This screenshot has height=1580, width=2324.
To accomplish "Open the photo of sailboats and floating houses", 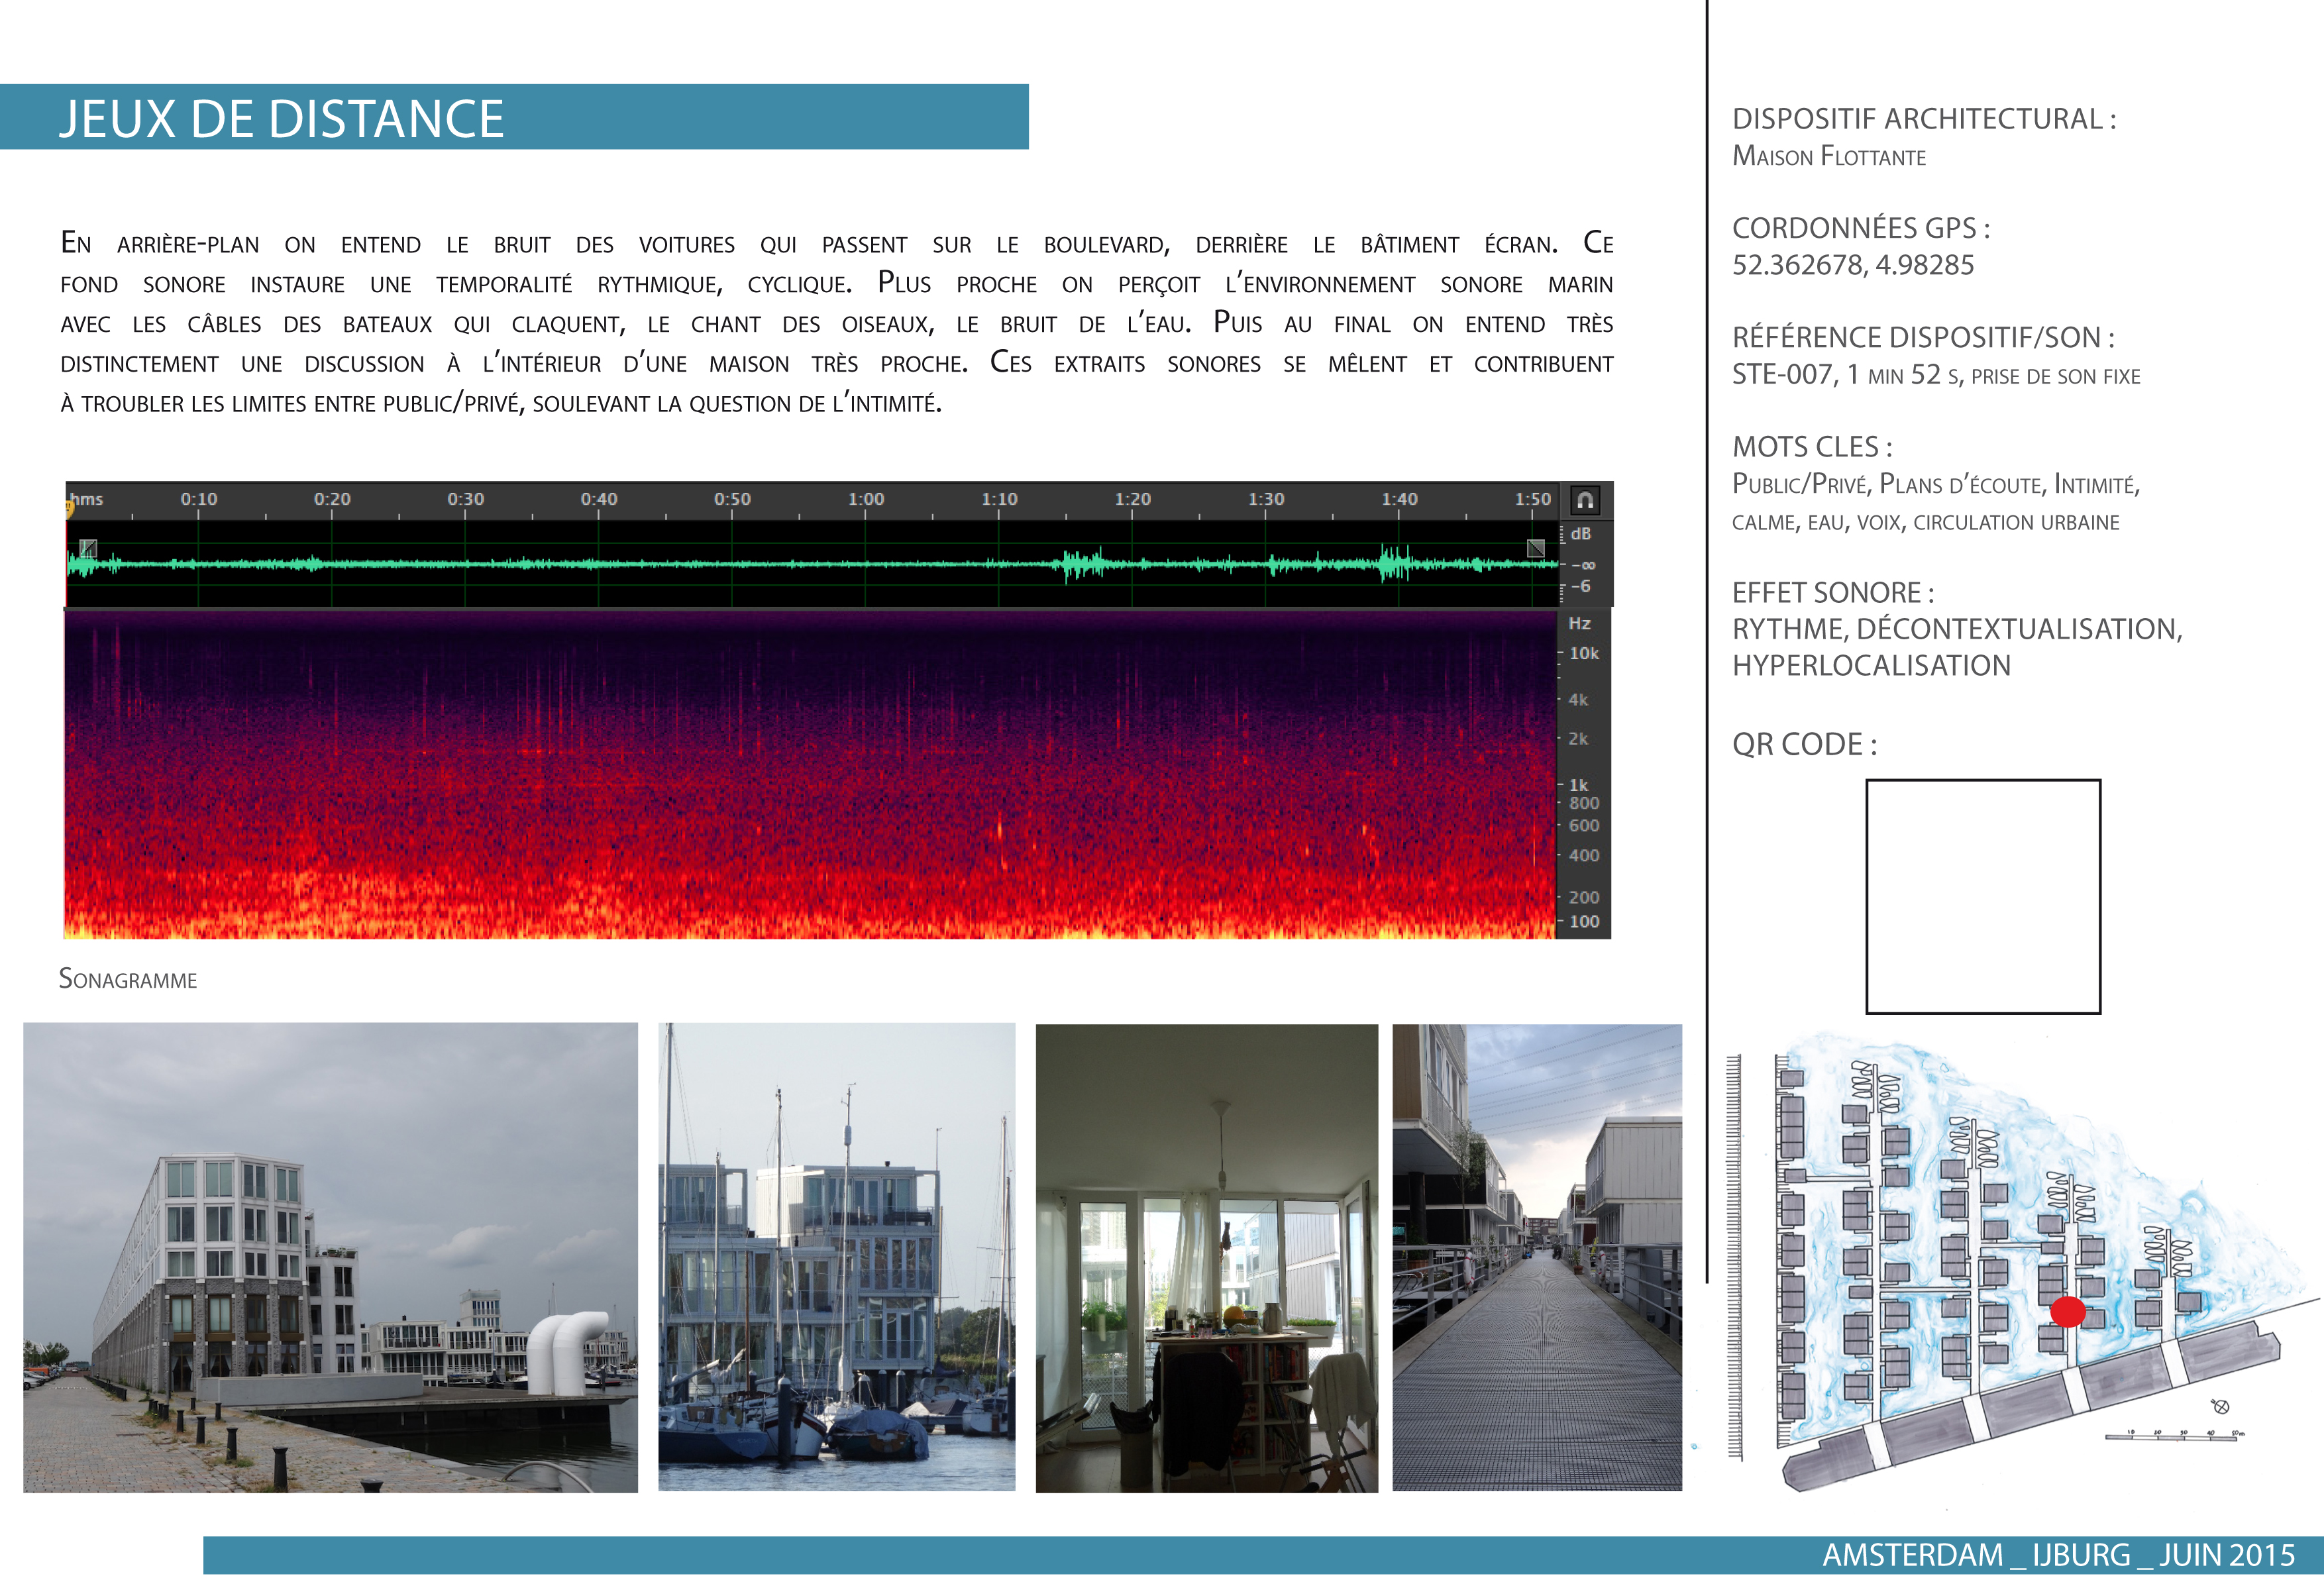I will [836, 1257].
